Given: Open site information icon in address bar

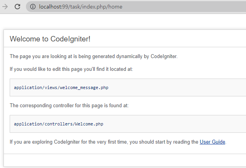Looking at the screenshot, I should (33, 7).
